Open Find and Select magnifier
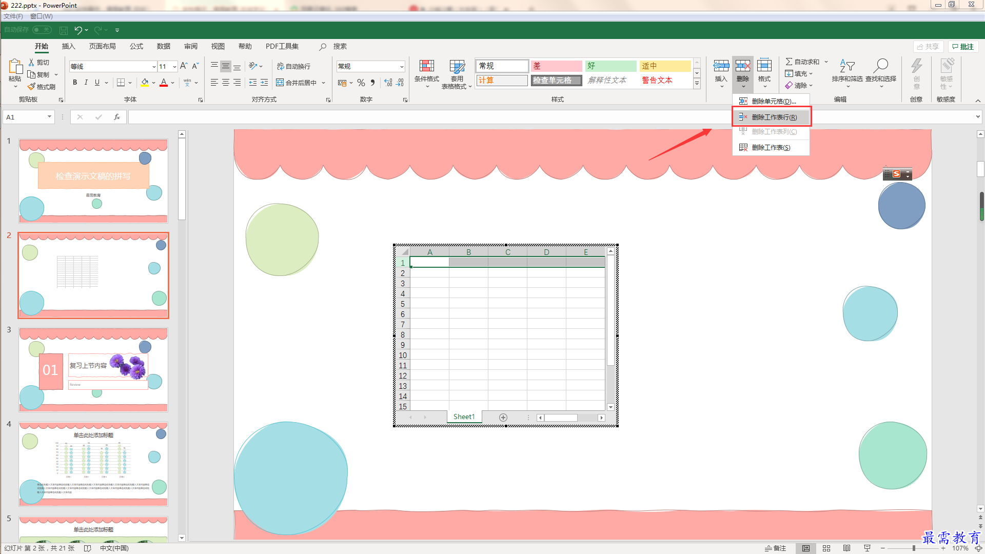 pyautogui.click(x=881, y=66)
